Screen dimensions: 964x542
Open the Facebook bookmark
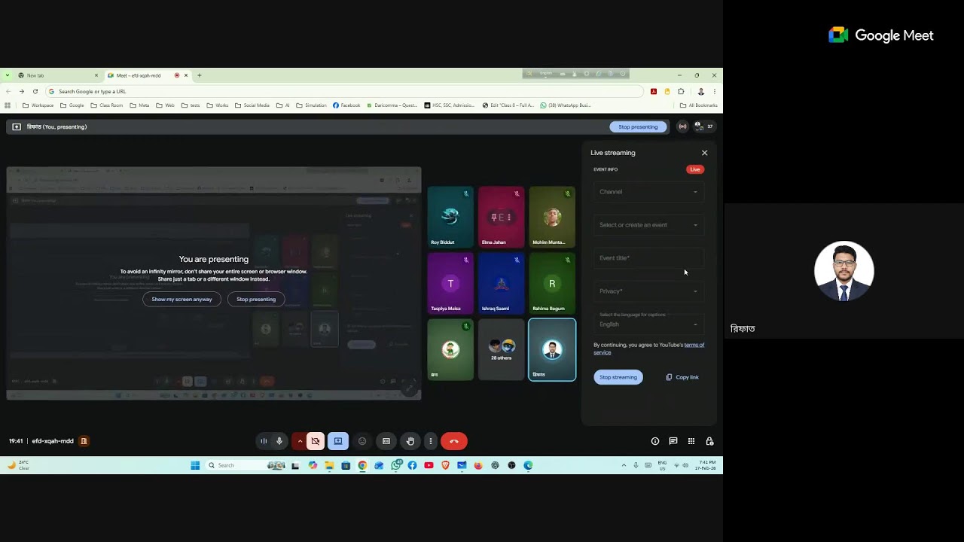[x=346, y=105]
